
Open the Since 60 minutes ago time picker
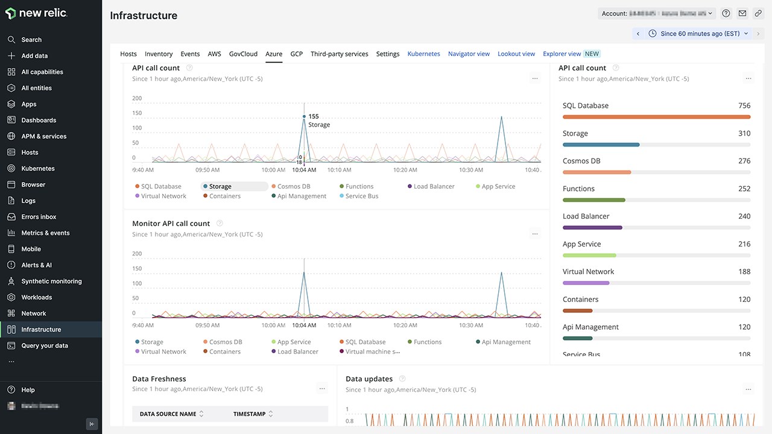pyautogui.click(x=698, y=34)
